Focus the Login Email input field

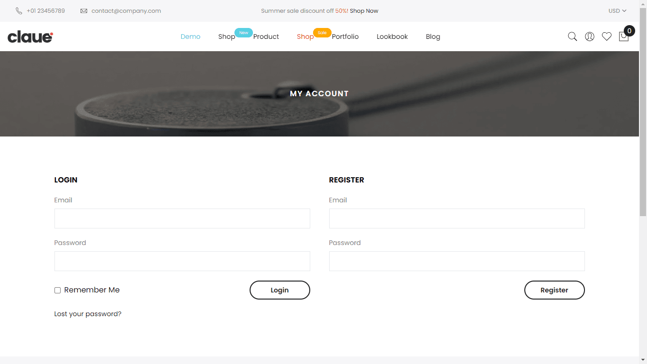(182, 218)
